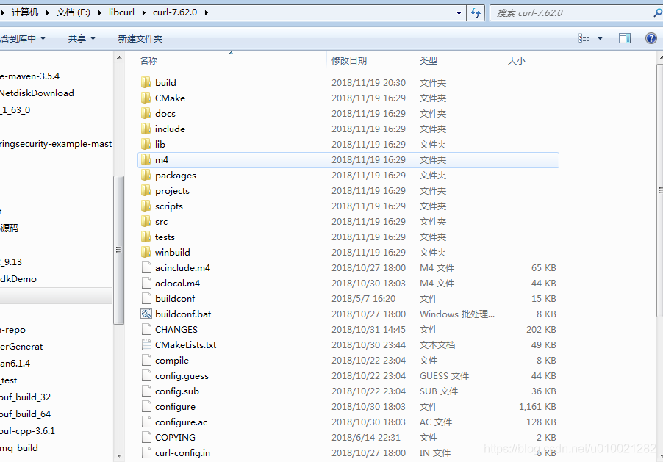Click the acinclude.m4 file icon
Screen dimensions: 663x462
[x=146, y=267]
